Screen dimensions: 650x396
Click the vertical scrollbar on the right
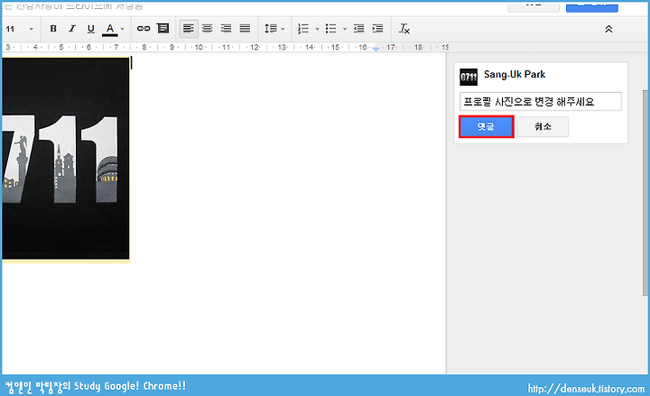(x=645, y=193)
